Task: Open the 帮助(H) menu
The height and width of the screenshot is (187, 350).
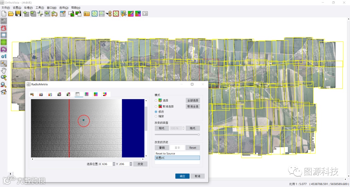Action: pyautogui.click(x=76, y=8)
